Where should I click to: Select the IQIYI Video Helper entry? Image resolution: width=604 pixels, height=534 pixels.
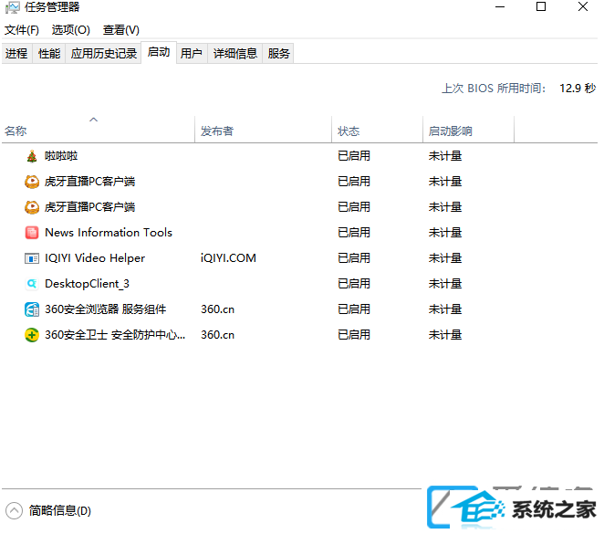click(95, 258)
